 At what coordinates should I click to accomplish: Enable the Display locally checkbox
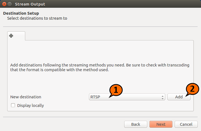(13, 105)
